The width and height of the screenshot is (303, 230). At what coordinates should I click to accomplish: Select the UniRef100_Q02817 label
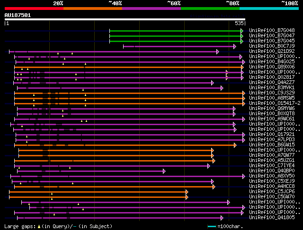[x=272, y=77]
